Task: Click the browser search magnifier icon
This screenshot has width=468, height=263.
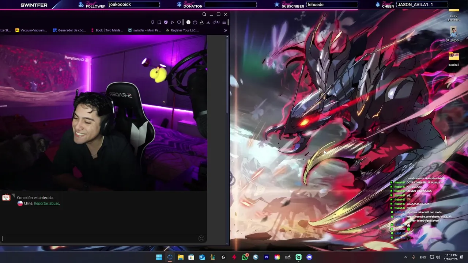Action: pyautogui.click(x=204, y=14)
